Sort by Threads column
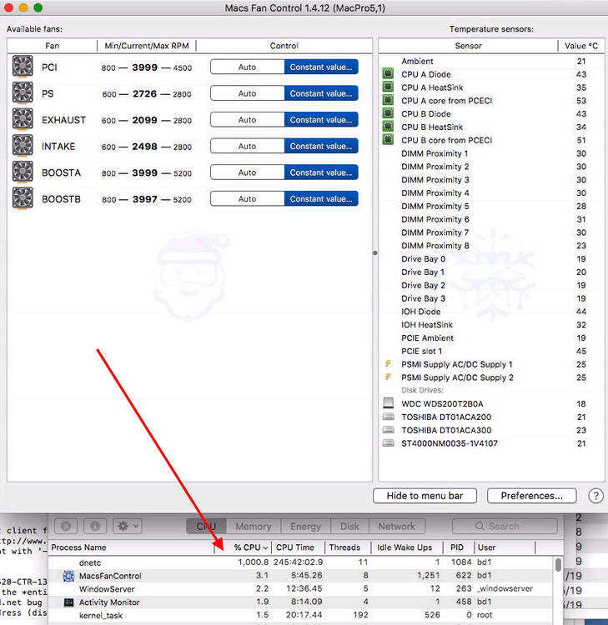The width and height of the screenshot is (608, 625). point(348,547)
